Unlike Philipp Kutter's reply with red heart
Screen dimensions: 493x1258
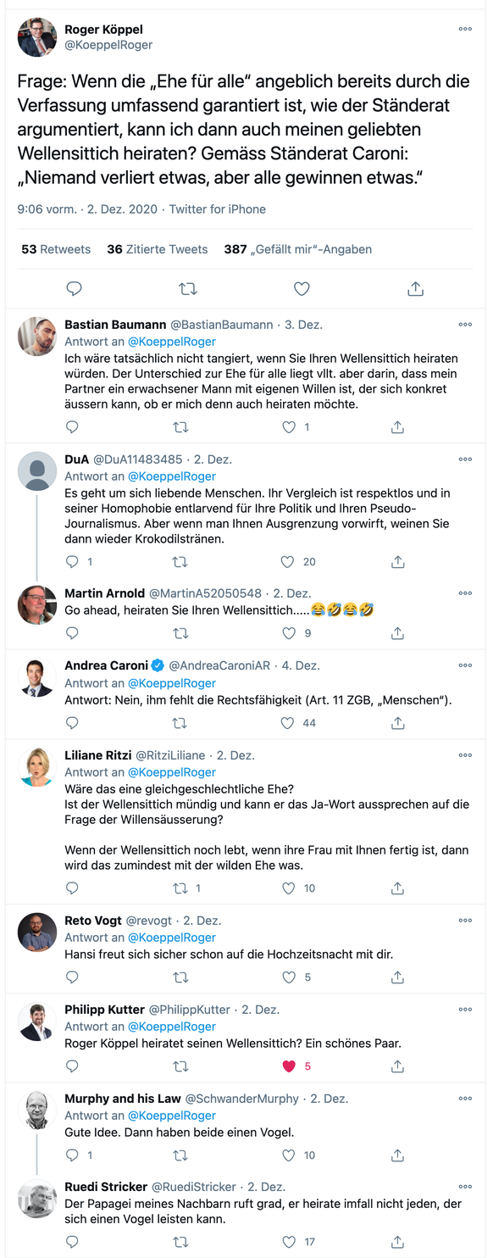pyautogui.click(x=288, y=1066)
